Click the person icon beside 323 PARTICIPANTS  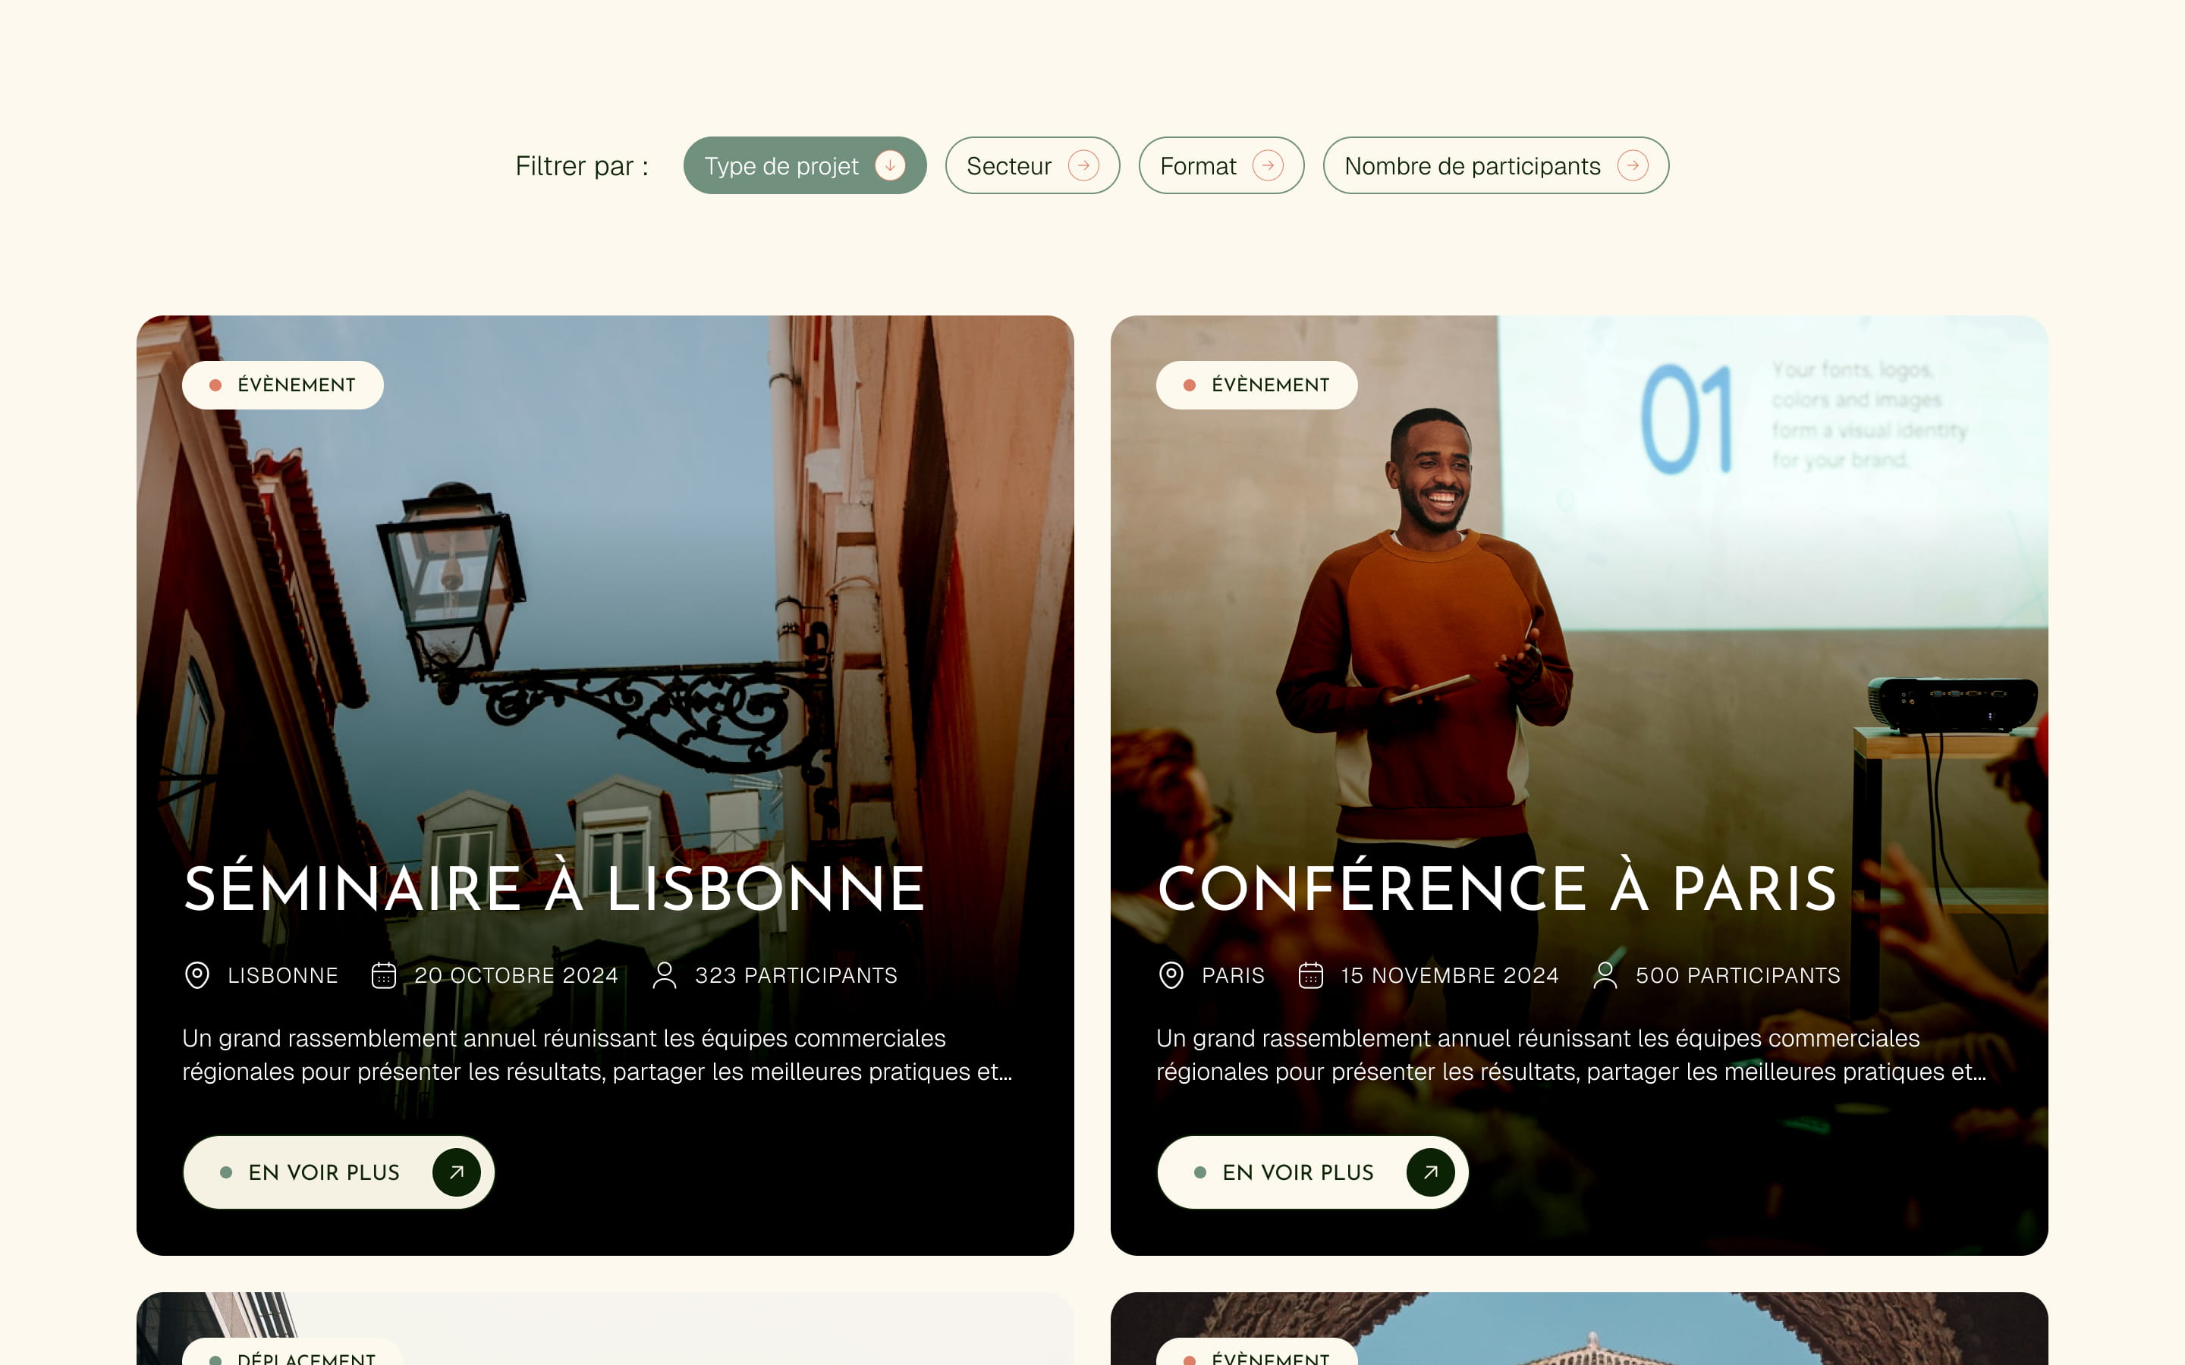(x=665, y=975)
